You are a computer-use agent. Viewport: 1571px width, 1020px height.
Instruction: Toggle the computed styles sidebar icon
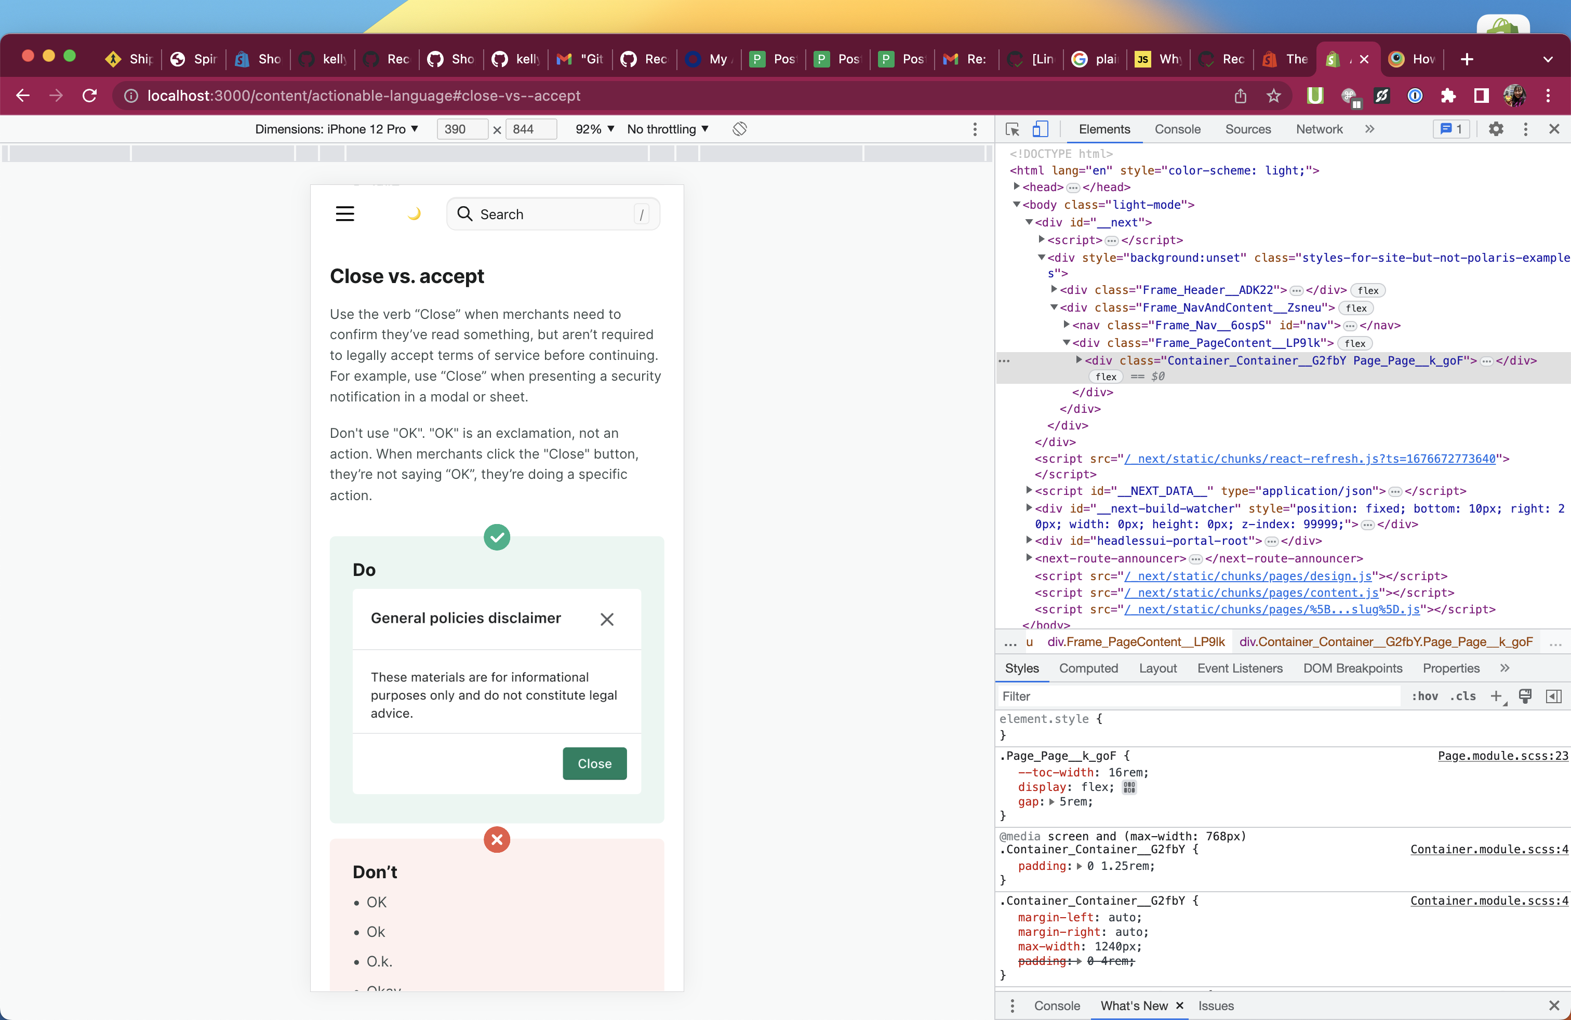coord(1553,696)
